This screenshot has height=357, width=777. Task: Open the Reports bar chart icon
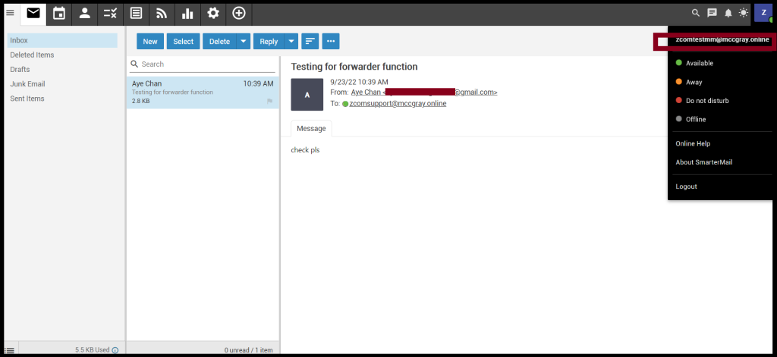click(x=187, y=14)
